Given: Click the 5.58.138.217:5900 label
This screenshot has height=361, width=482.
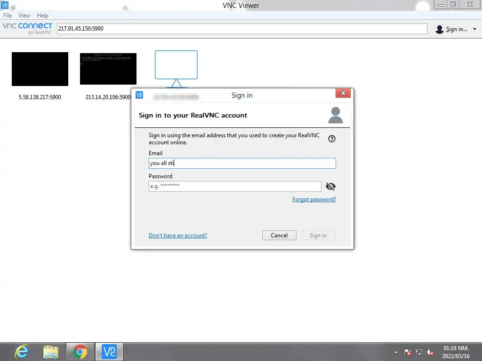Looking at the screenshot, I should tap(40, 97).
